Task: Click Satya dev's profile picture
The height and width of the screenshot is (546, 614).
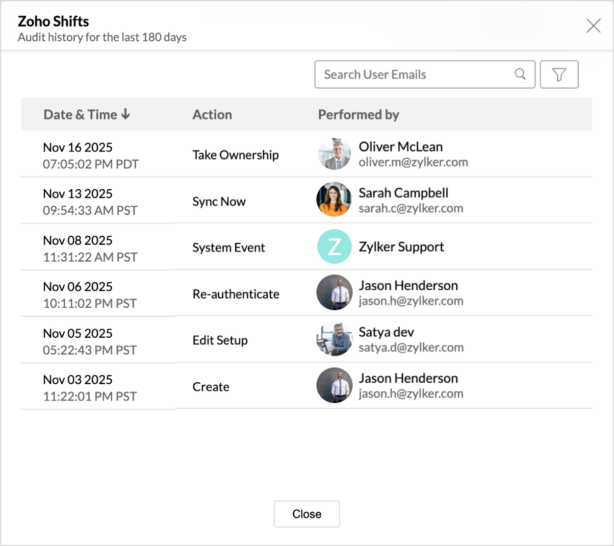Action: click(335, 339)
